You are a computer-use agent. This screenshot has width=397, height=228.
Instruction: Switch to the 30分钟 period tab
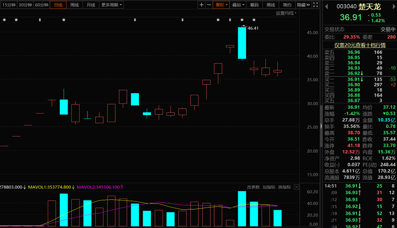tap(25, 5)
